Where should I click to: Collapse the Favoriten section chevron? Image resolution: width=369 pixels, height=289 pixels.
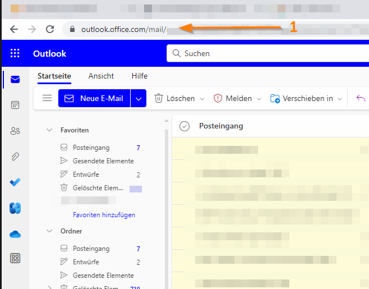click(x=49, y=130)
